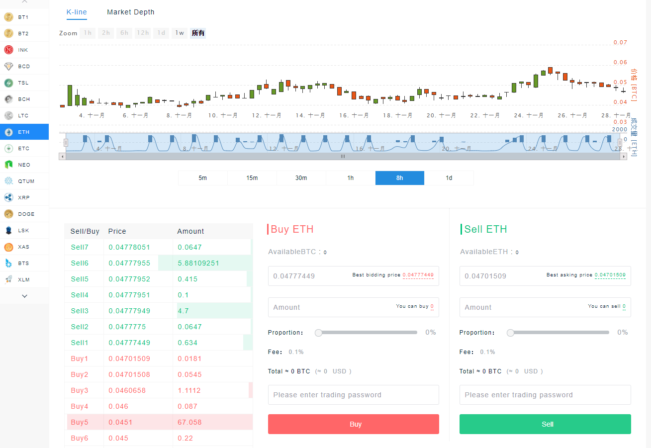Viewport: 651px width, 448px height.
Task: Select the LSK Lisk icon
Action: pos(8,230)
